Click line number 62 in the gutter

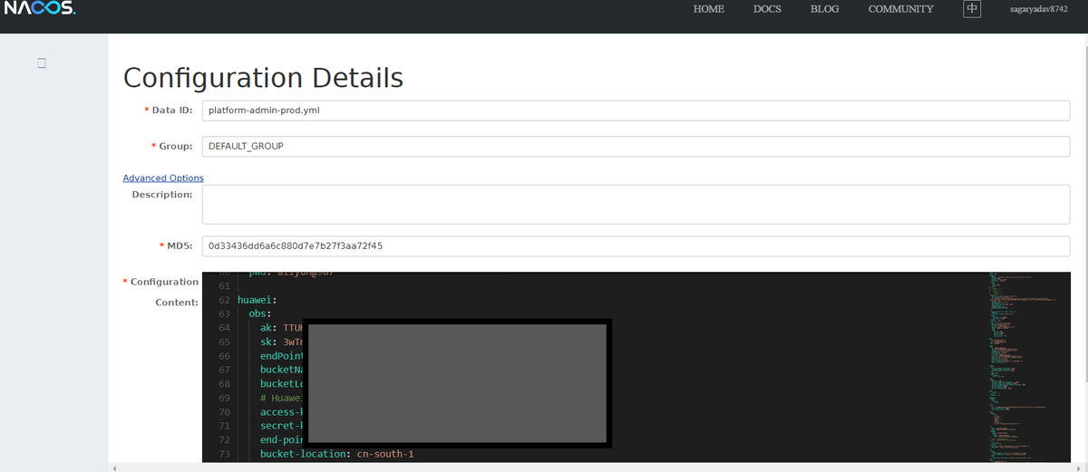pos(224,299)
